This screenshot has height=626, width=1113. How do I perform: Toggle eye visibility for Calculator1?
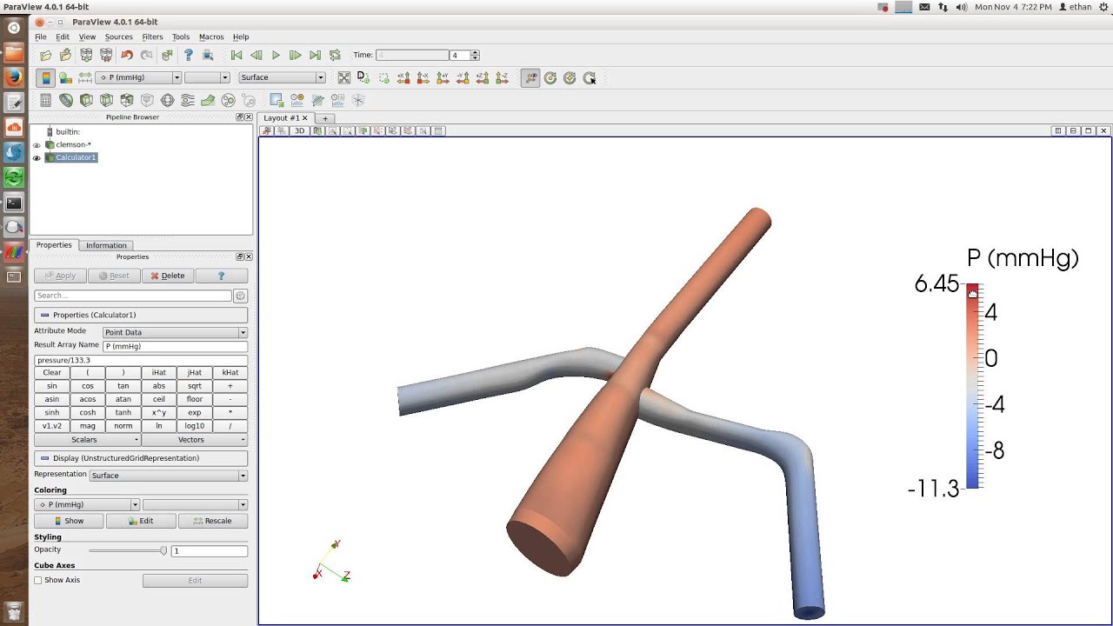click(x=37, y=157)
